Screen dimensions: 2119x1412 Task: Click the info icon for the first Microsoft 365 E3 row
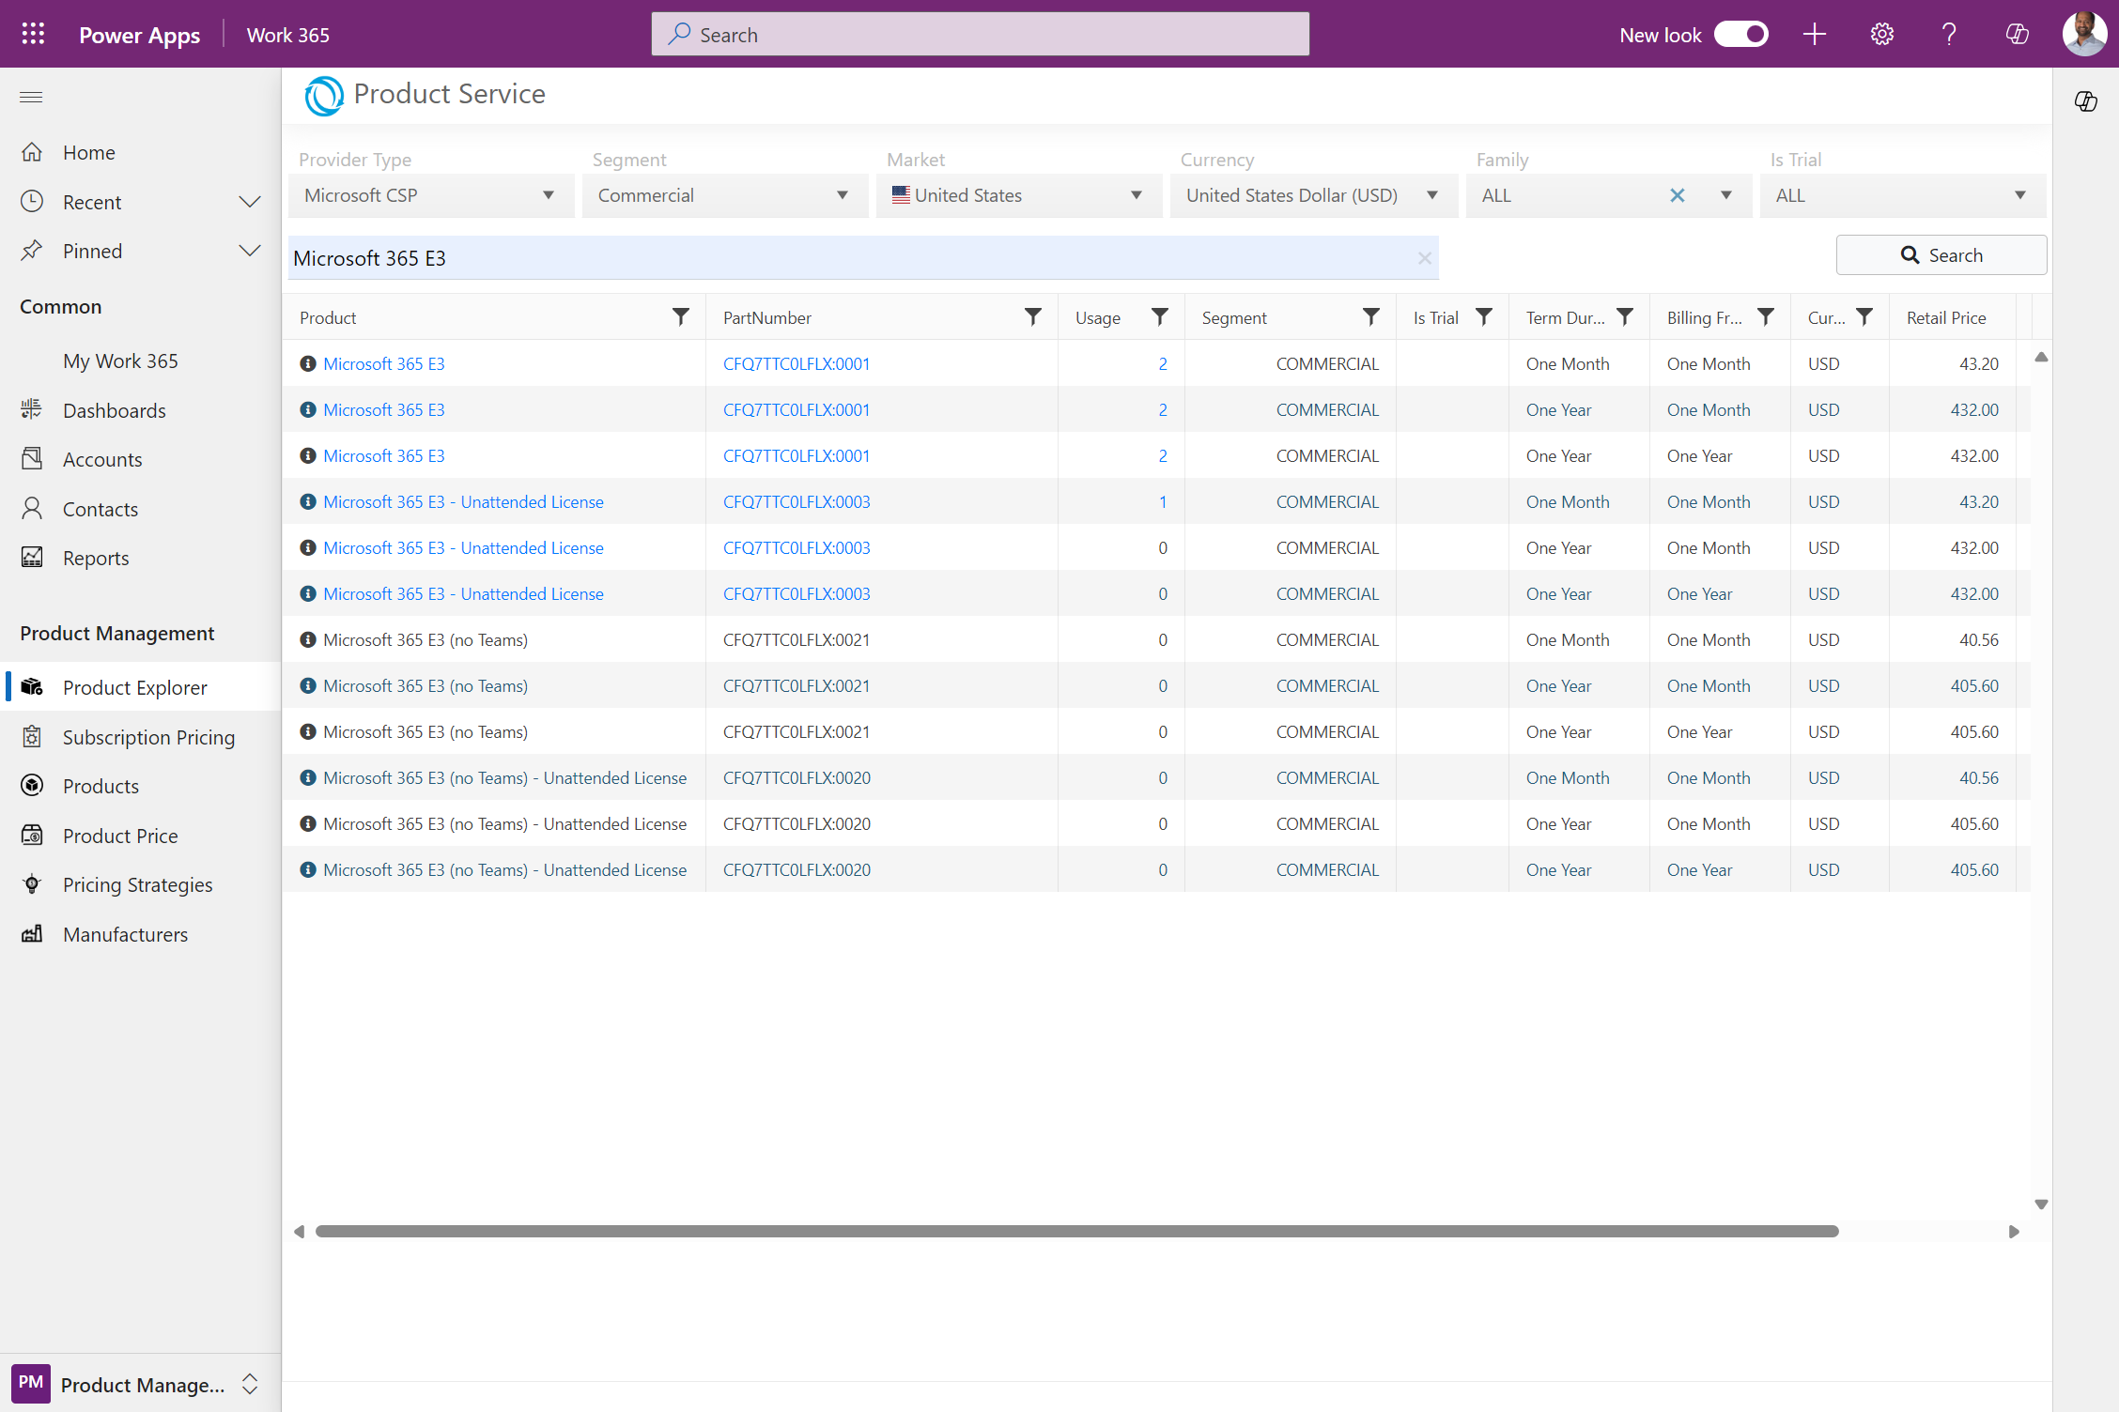pos(308,364)
